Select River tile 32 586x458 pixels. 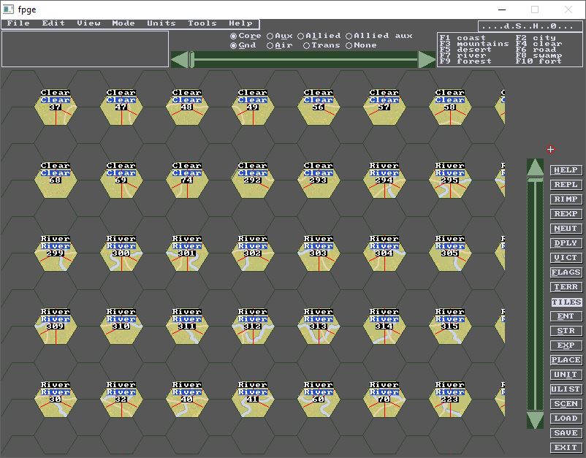tap(121, 400)
